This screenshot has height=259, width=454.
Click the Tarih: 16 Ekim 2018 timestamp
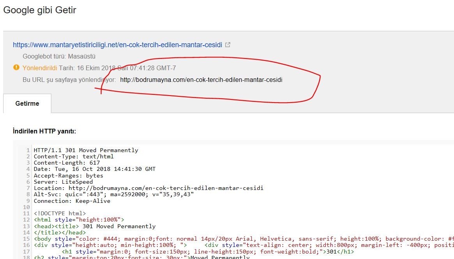point(118,68)
